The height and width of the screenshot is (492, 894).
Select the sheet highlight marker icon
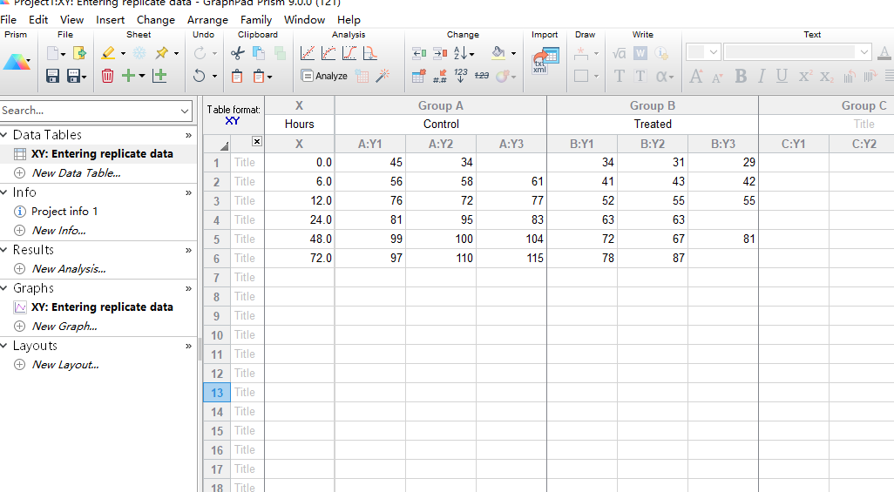pyautogui.click(x=108, y=53)
